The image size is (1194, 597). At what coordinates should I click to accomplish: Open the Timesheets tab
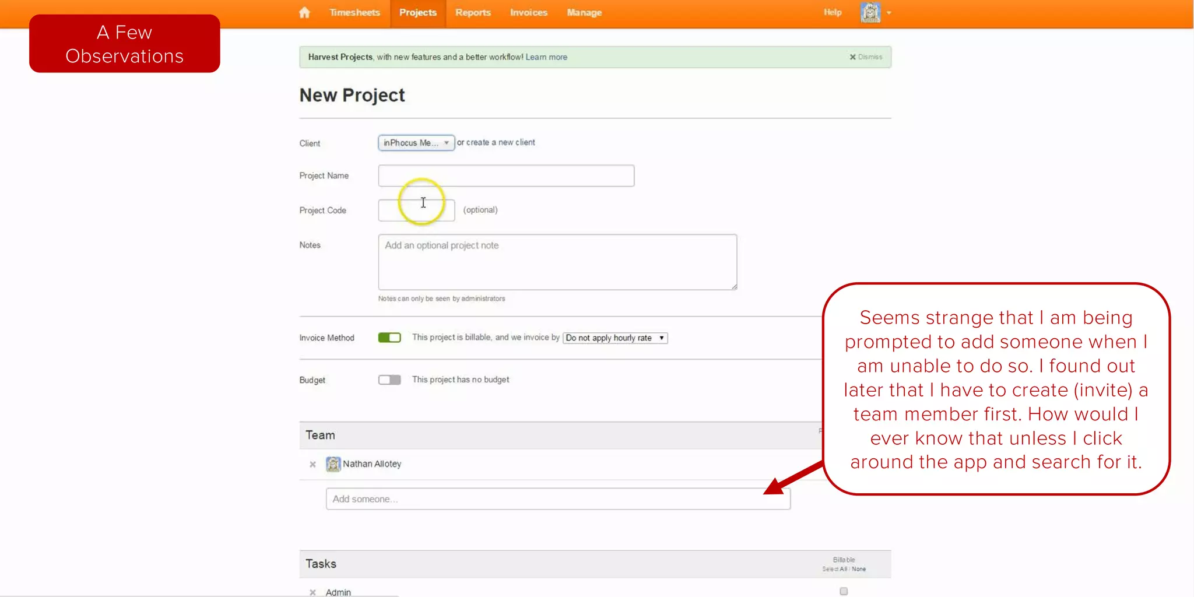(354, 13)
